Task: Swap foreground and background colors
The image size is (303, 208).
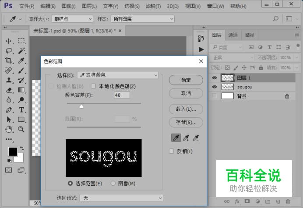Action: 22,148
